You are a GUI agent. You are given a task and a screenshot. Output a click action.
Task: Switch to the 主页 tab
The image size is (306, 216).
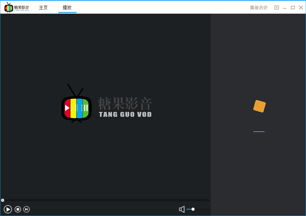[x=43, y=8]
